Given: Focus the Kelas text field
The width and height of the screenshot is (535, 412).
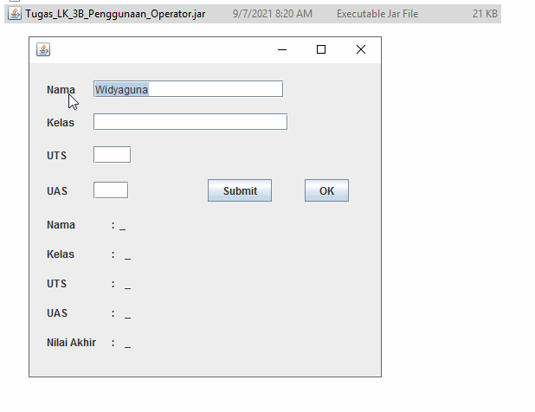Looking at the screenshot, I should [x=190, y=122].
